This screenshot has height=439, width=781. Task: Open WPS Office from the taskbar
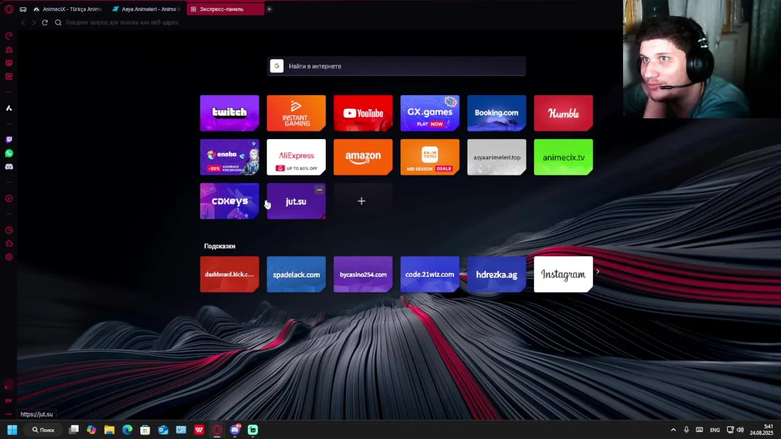199,430
